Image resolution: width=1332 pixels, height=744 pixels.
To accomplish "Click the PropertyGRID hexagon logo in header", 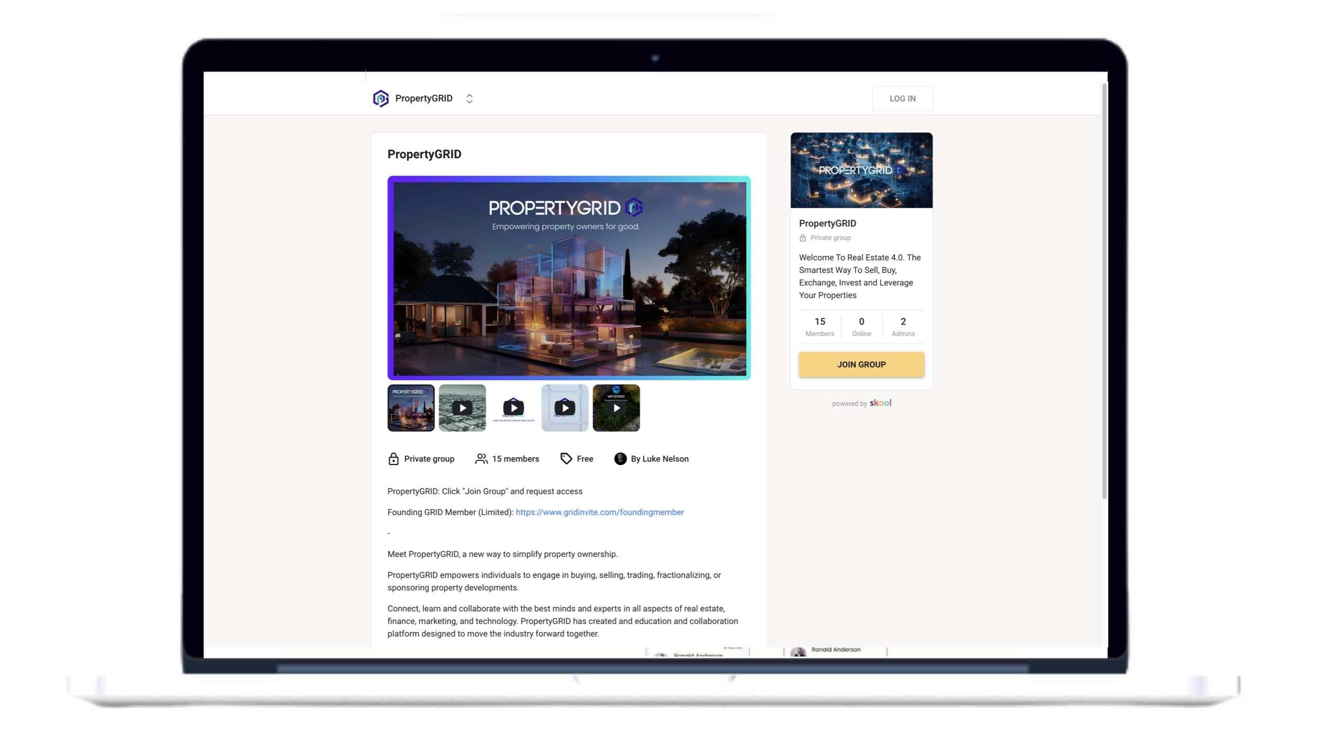I will 381,98.
